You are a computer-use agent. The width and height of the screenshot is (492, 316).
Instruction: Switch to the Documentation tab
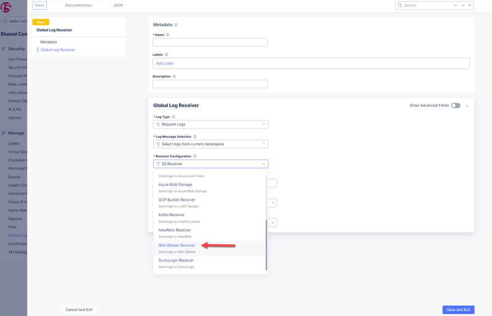point(78,5)
